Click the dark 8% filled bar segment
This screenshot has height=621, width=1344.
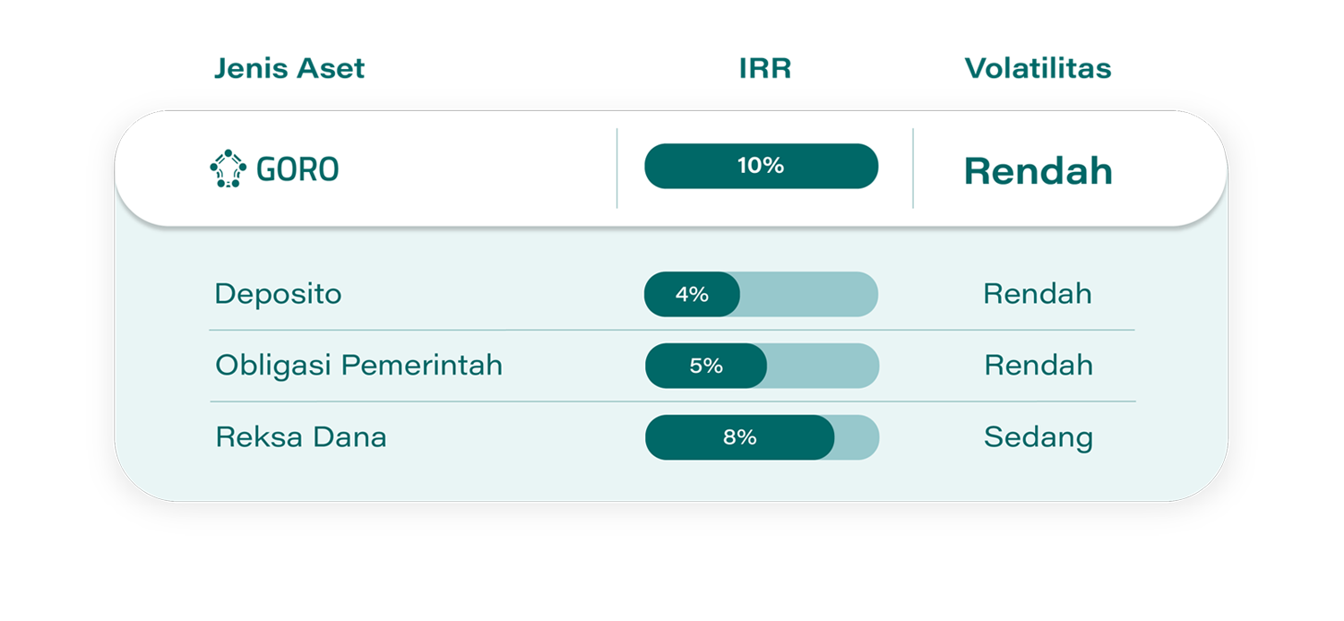(739, 437)
